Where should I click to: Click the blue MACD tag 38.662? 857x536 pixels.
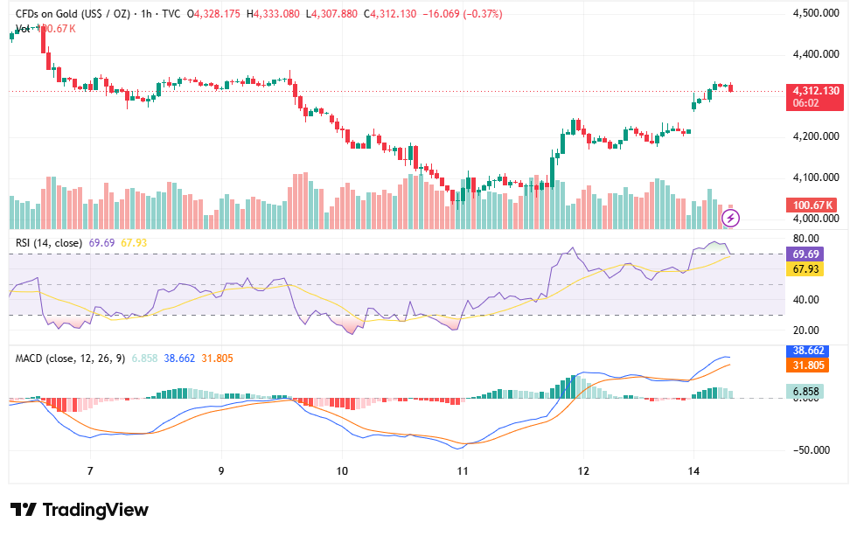pos(808,351)
